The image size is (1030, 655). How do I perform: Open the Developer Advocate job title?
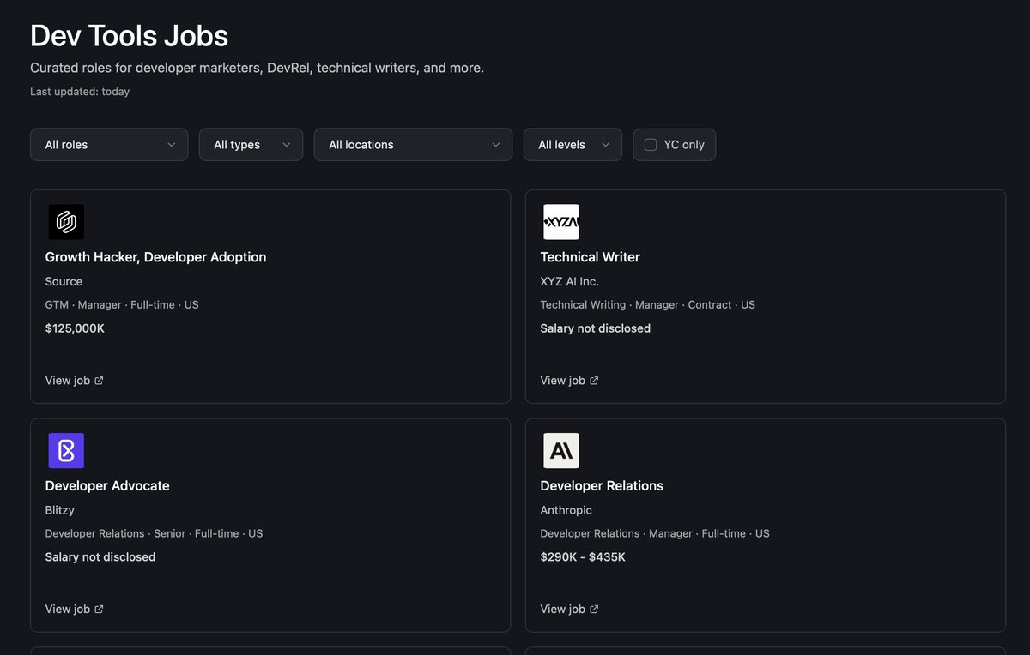pos(107,486)
